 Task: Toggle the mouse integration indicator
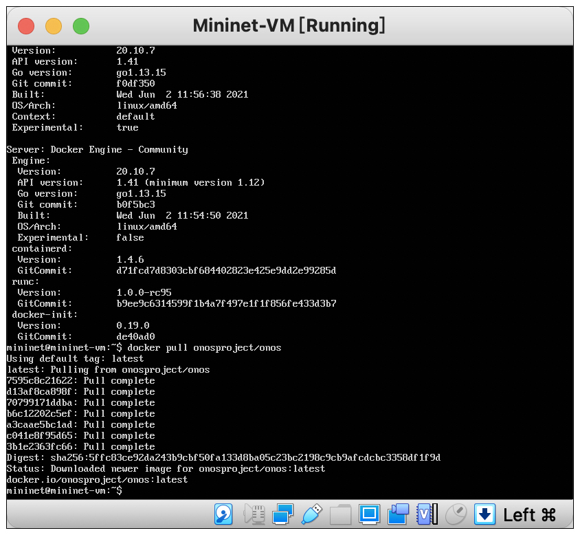tap(456, 514)
